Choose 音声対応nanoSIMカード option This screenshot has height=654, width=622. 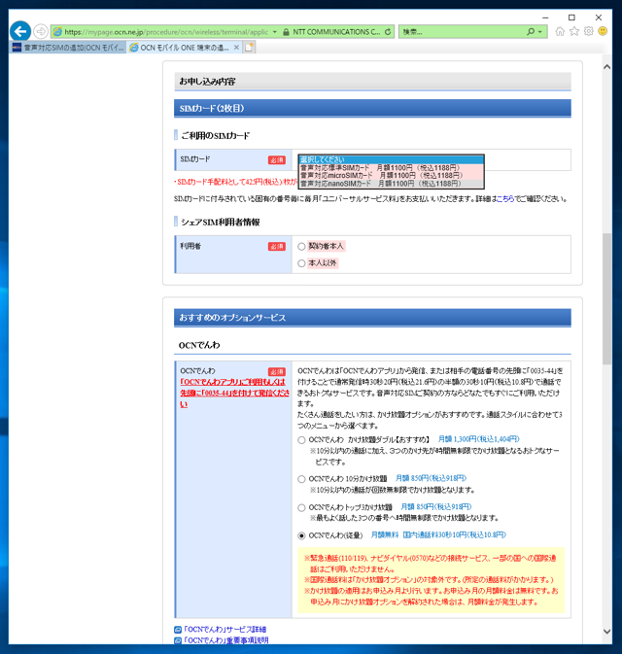391,184
